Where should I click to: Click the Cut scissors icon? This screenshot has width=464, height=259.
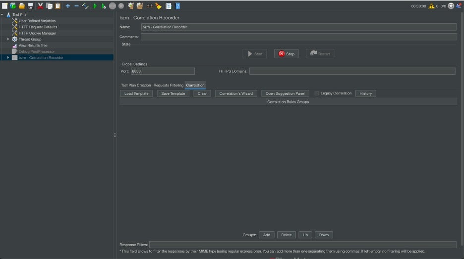pyautogui.click(x=40, y=6)
